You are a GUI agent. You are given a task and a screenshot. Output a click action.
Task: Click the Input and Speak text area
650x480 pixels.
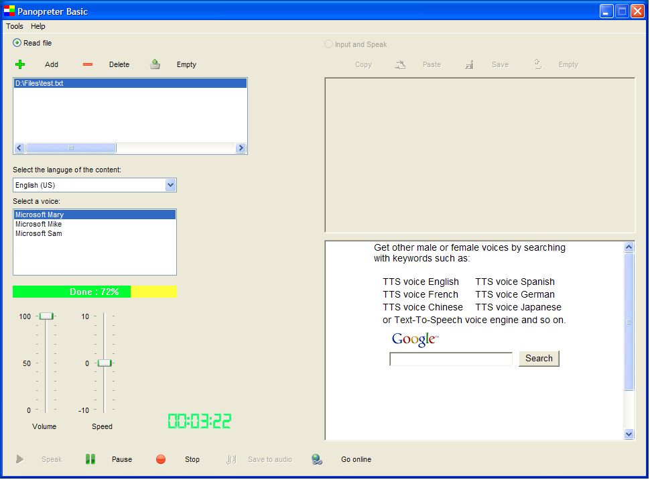(480, 155)
